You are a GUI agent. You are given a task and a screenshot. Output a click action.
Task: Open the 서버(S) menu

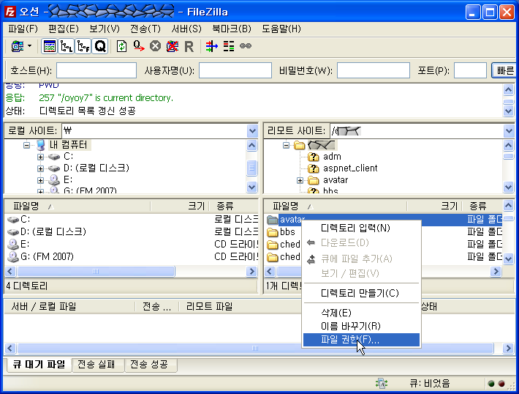click(186, 29)
